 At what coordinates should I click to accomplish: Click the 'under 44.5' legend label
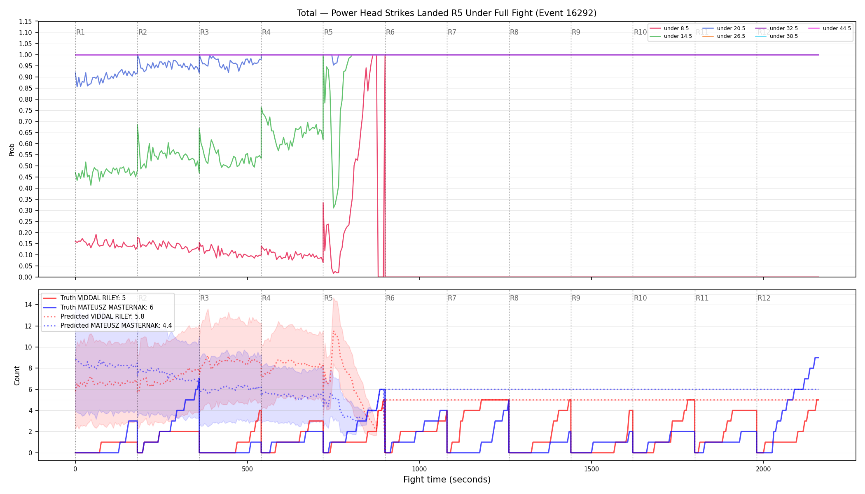tap(837, 28)
